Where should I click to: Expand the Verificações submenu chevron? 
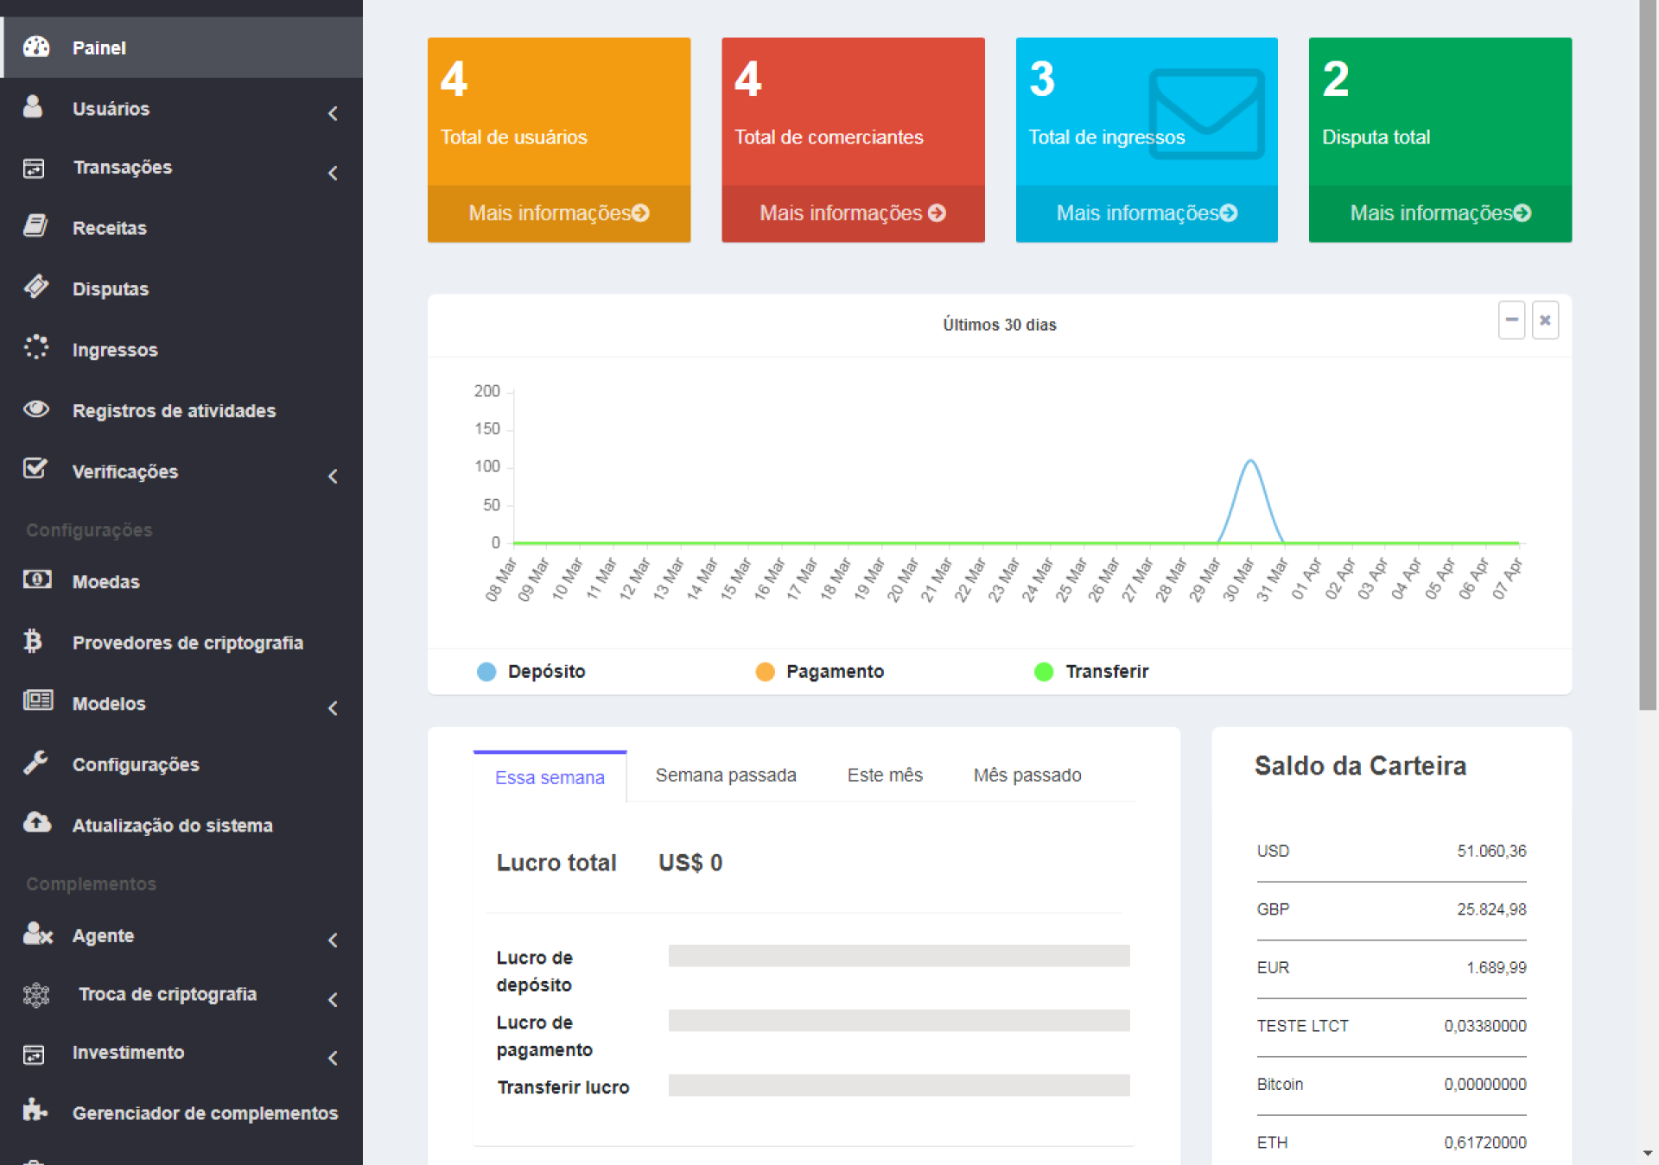pyautogui.click(x=333, y=476)
